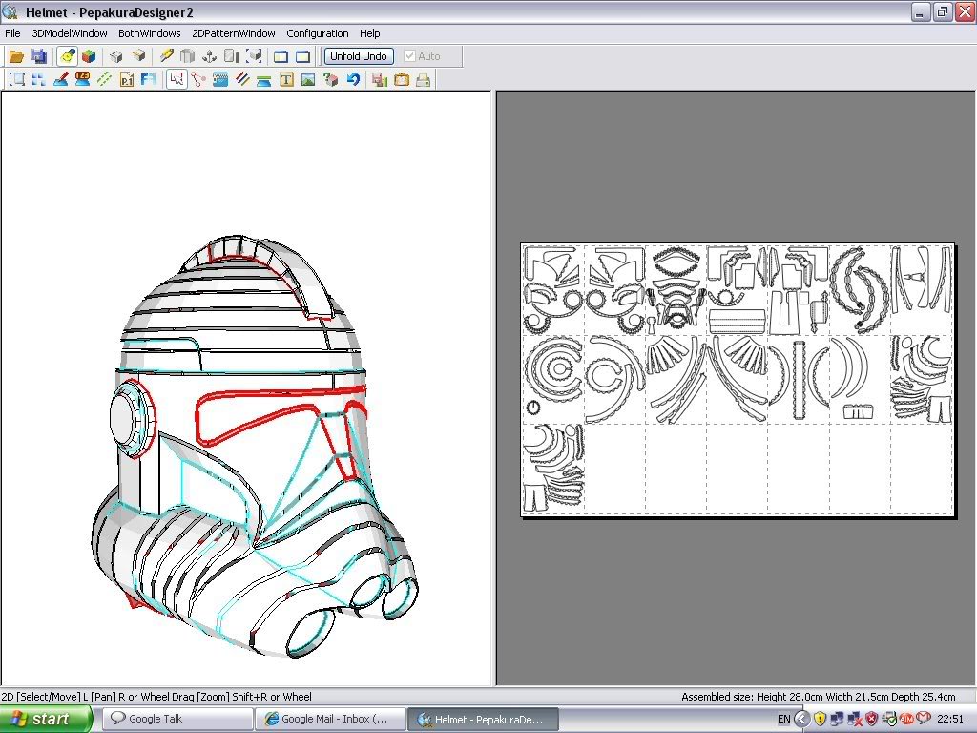The width and height of the screenshot is (977, 733).
Task: Select the yellow highlighter edge-marking tool
Action: (166, 56)
